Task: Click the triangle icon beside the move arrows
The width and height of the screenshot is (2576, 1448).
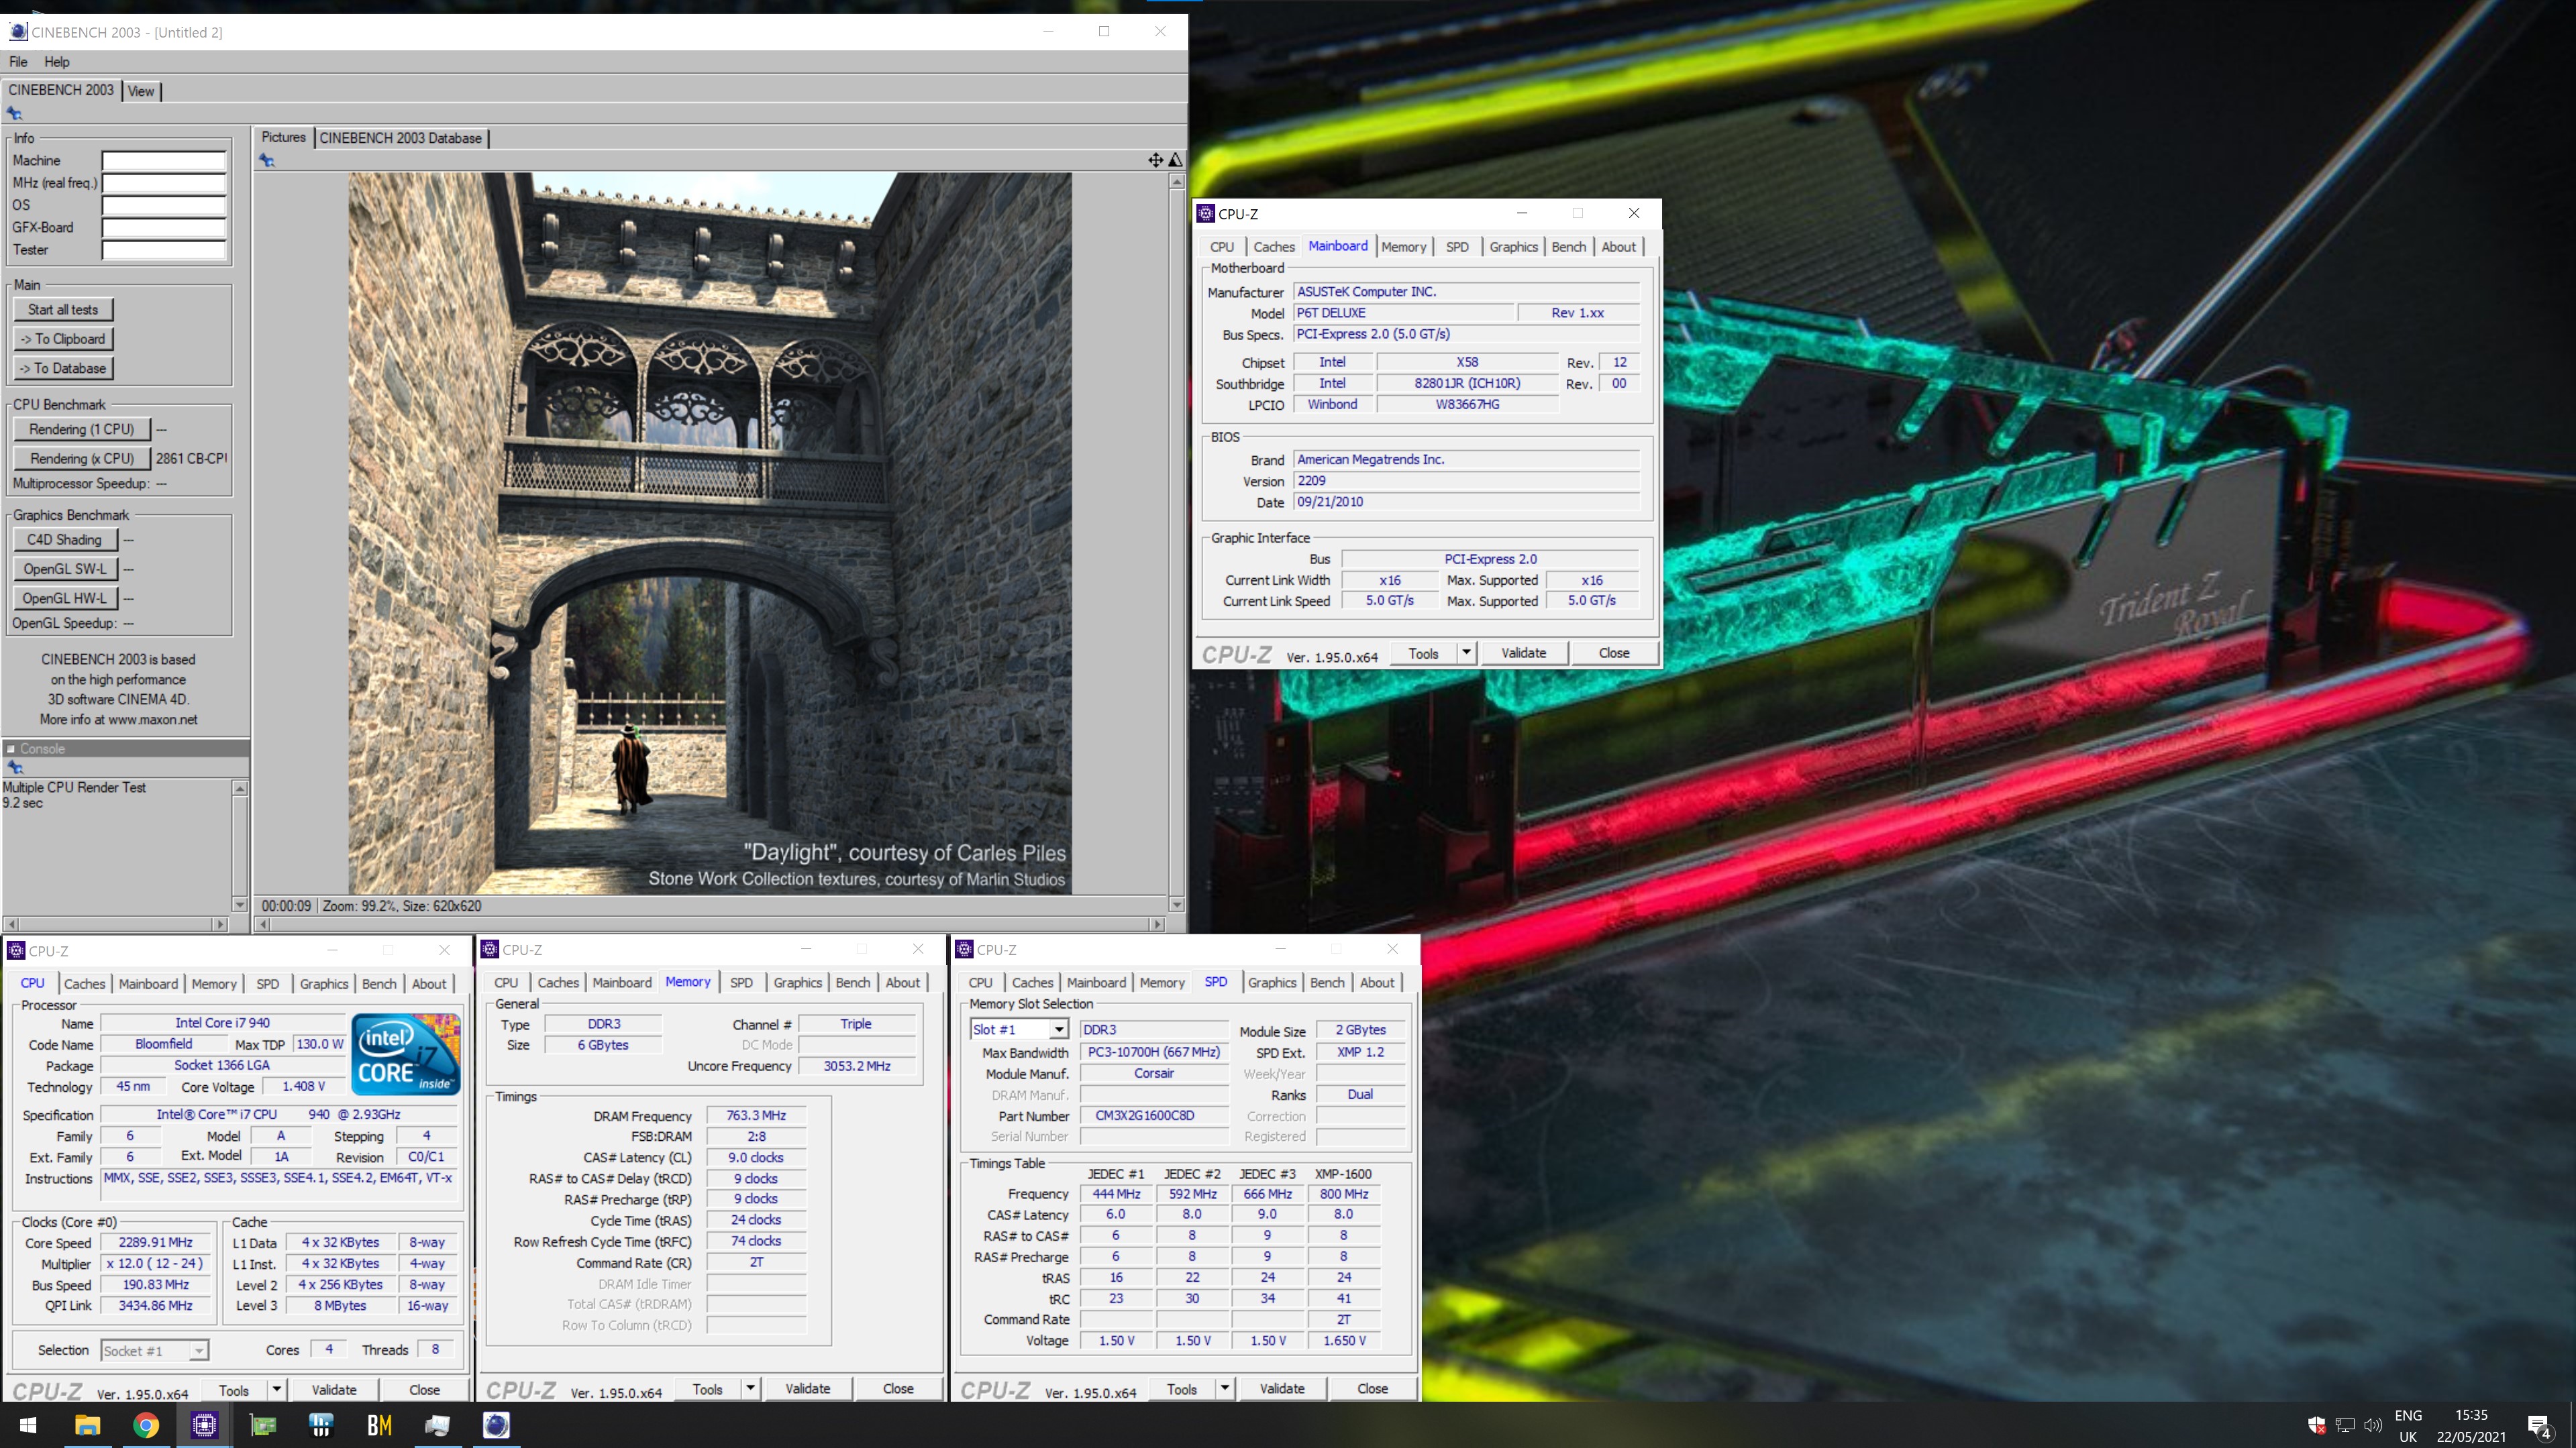Action: tap(1176, 160)
